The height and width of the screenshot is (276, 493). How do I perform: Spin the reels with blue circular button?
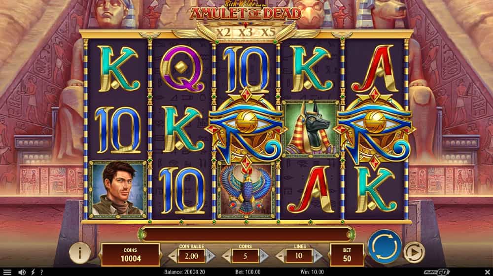click(384, 247)
